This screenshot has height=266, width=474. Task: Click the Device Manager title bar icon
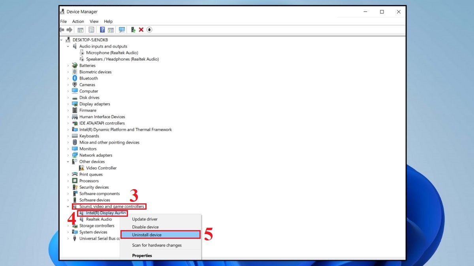click(62, 12)
